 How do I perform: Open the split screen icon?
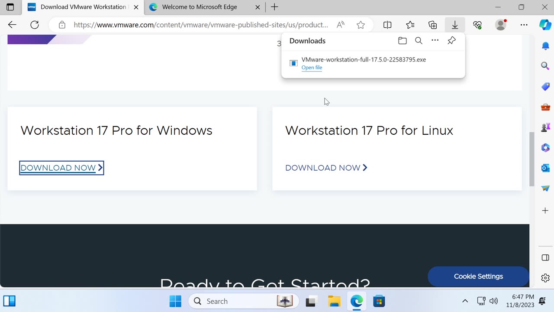[x=387, y=25]
